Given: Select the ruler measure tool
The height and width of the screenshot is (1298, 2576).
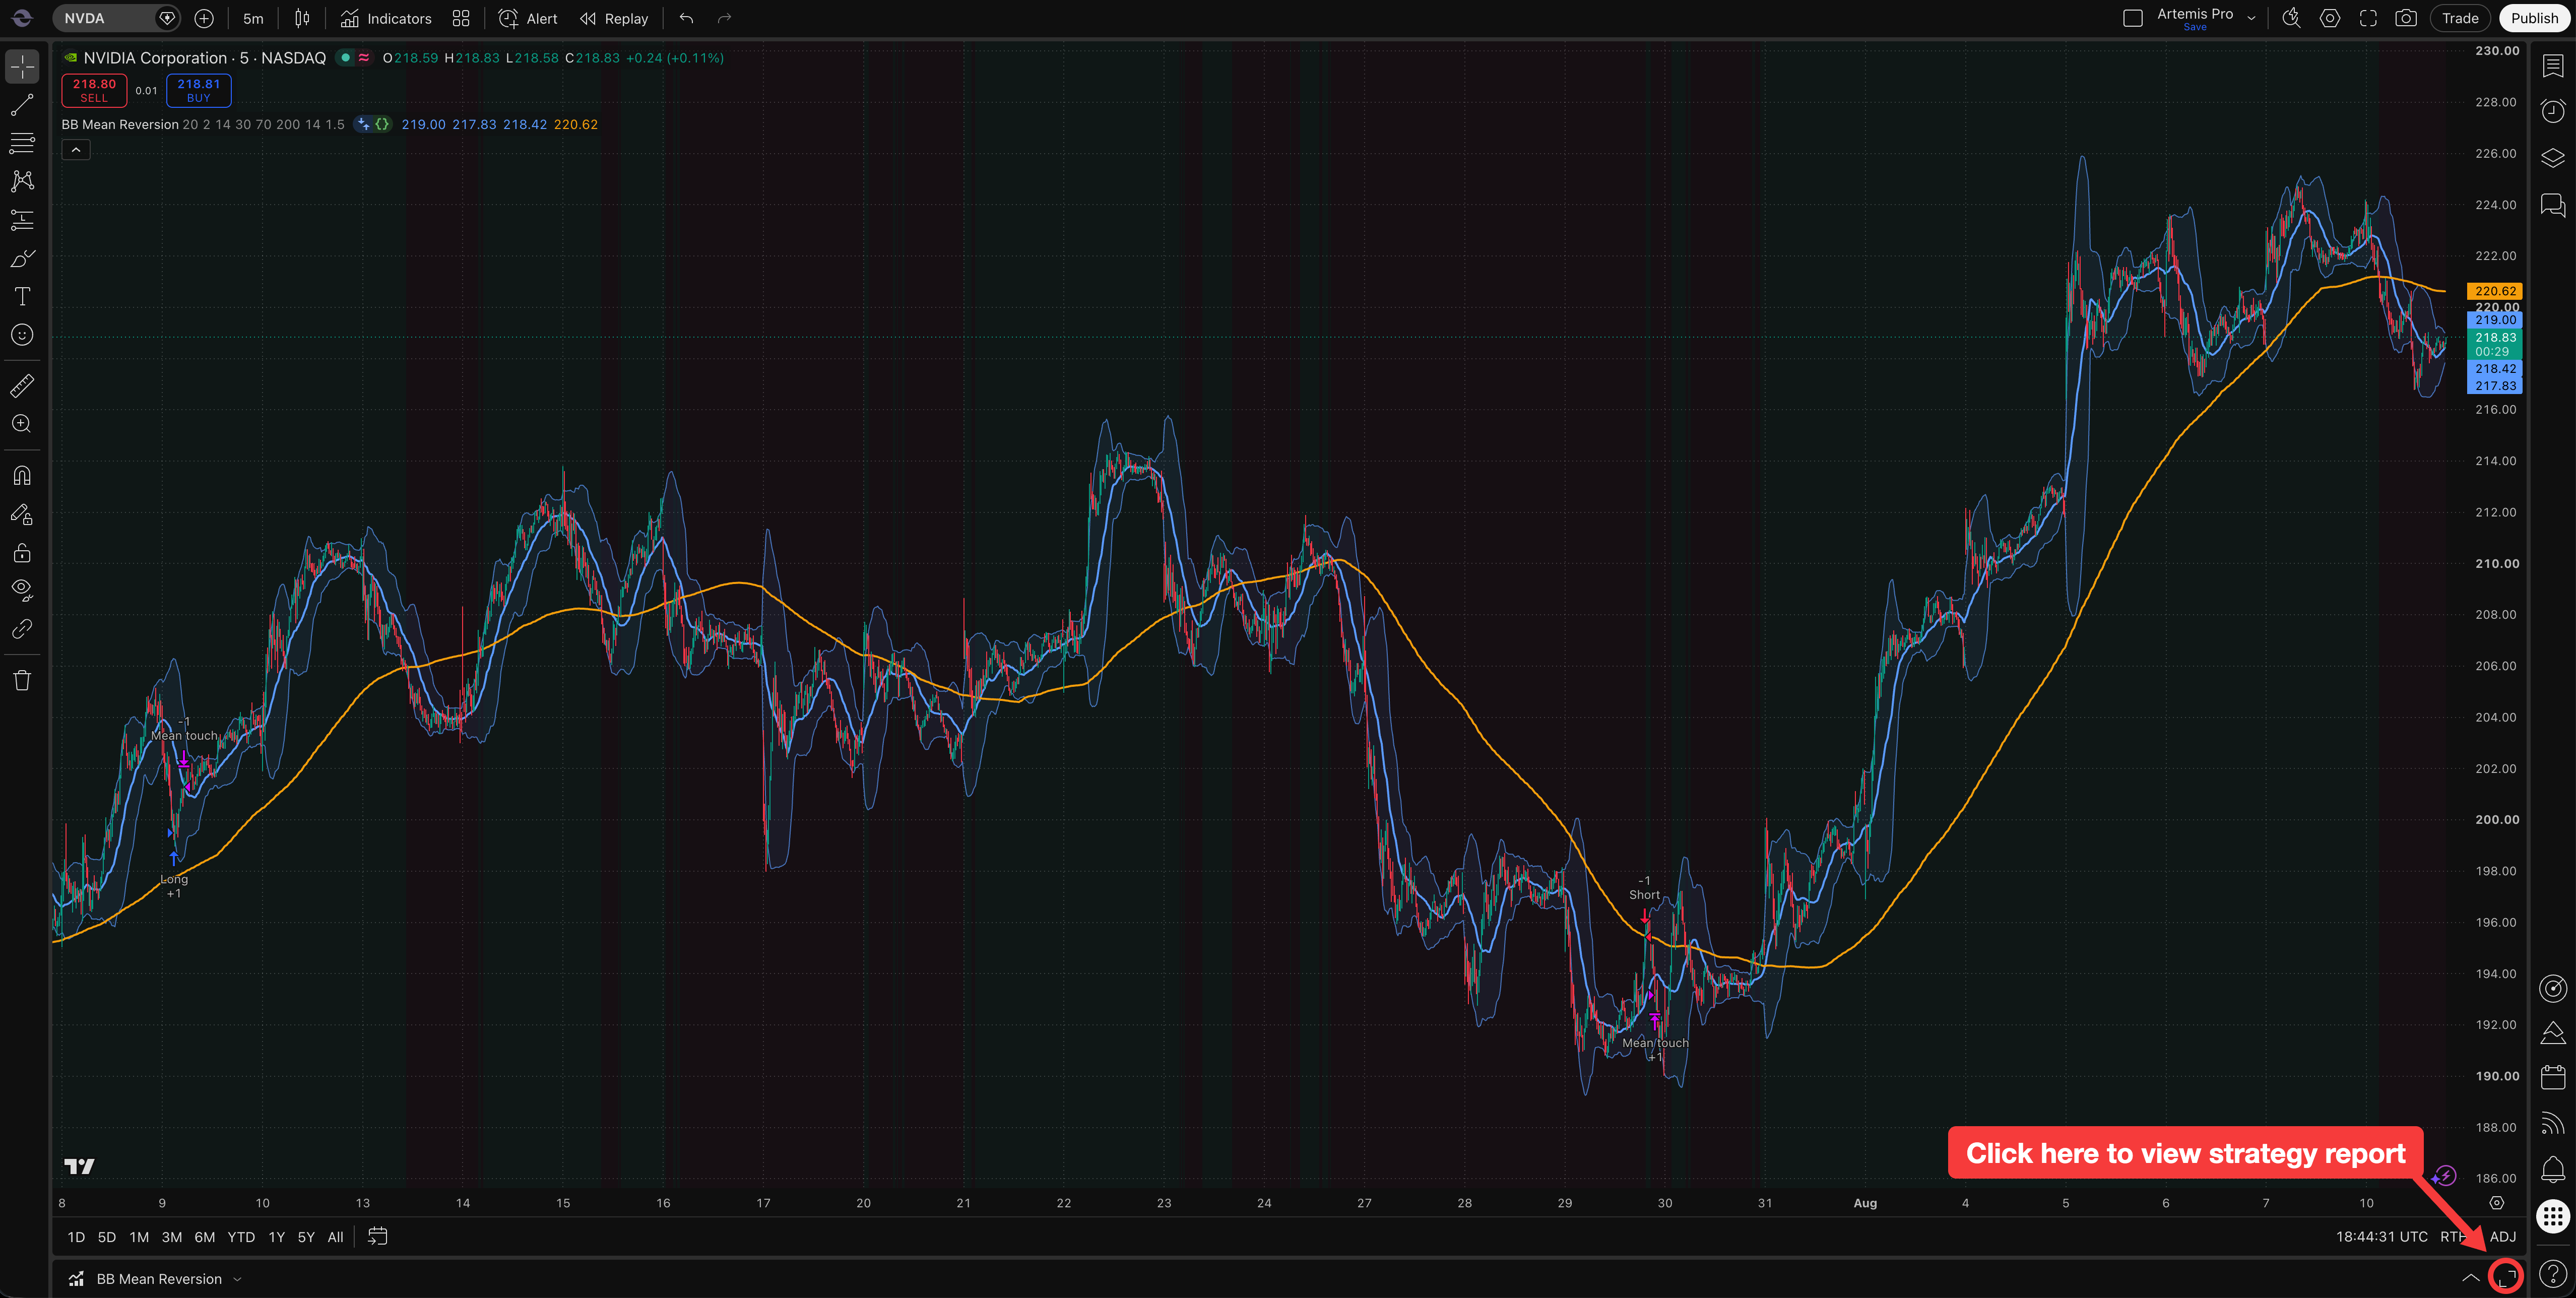Looking at the screenshot, I should pyautogui.click(x=22, y=385).
